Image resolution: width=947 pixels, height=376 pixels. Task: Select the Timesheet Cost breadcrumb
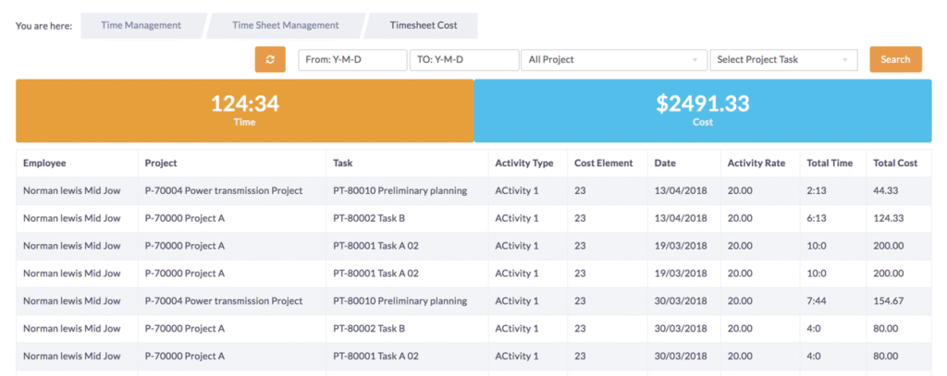(423, 26)
